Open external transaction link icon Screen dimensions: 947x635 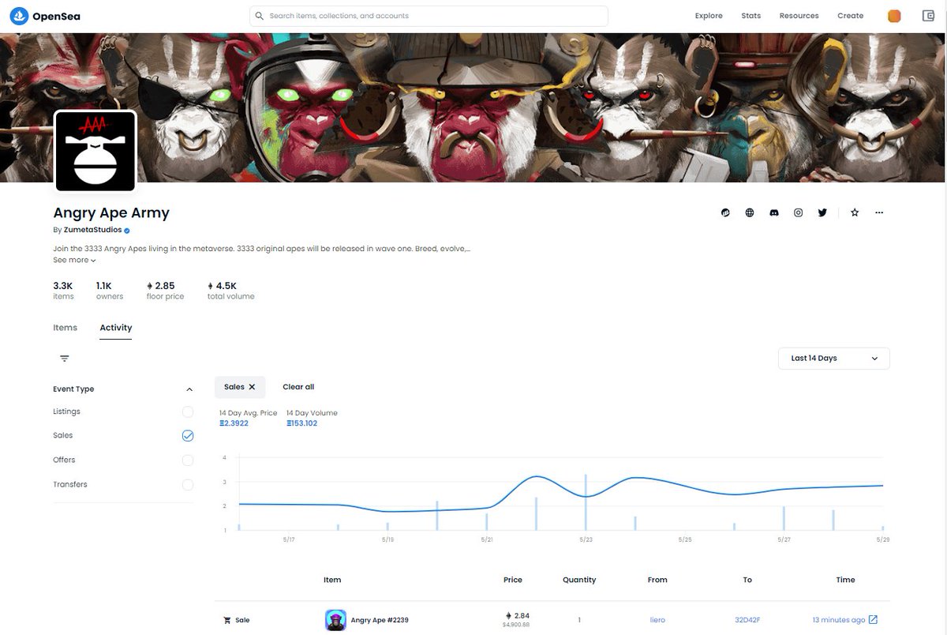873,620
